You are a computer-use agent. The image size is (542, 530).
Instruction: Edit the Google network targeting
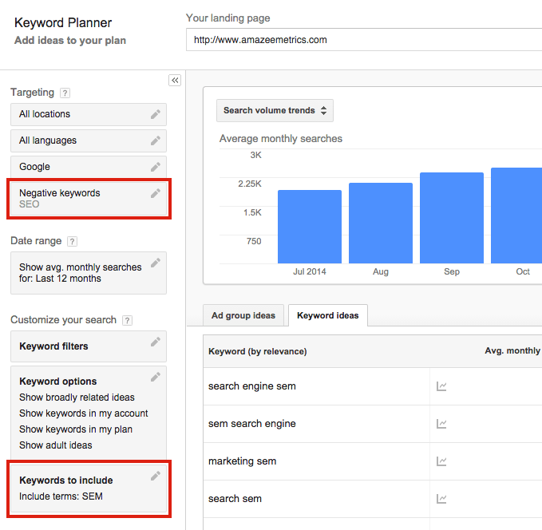[156, 167]
